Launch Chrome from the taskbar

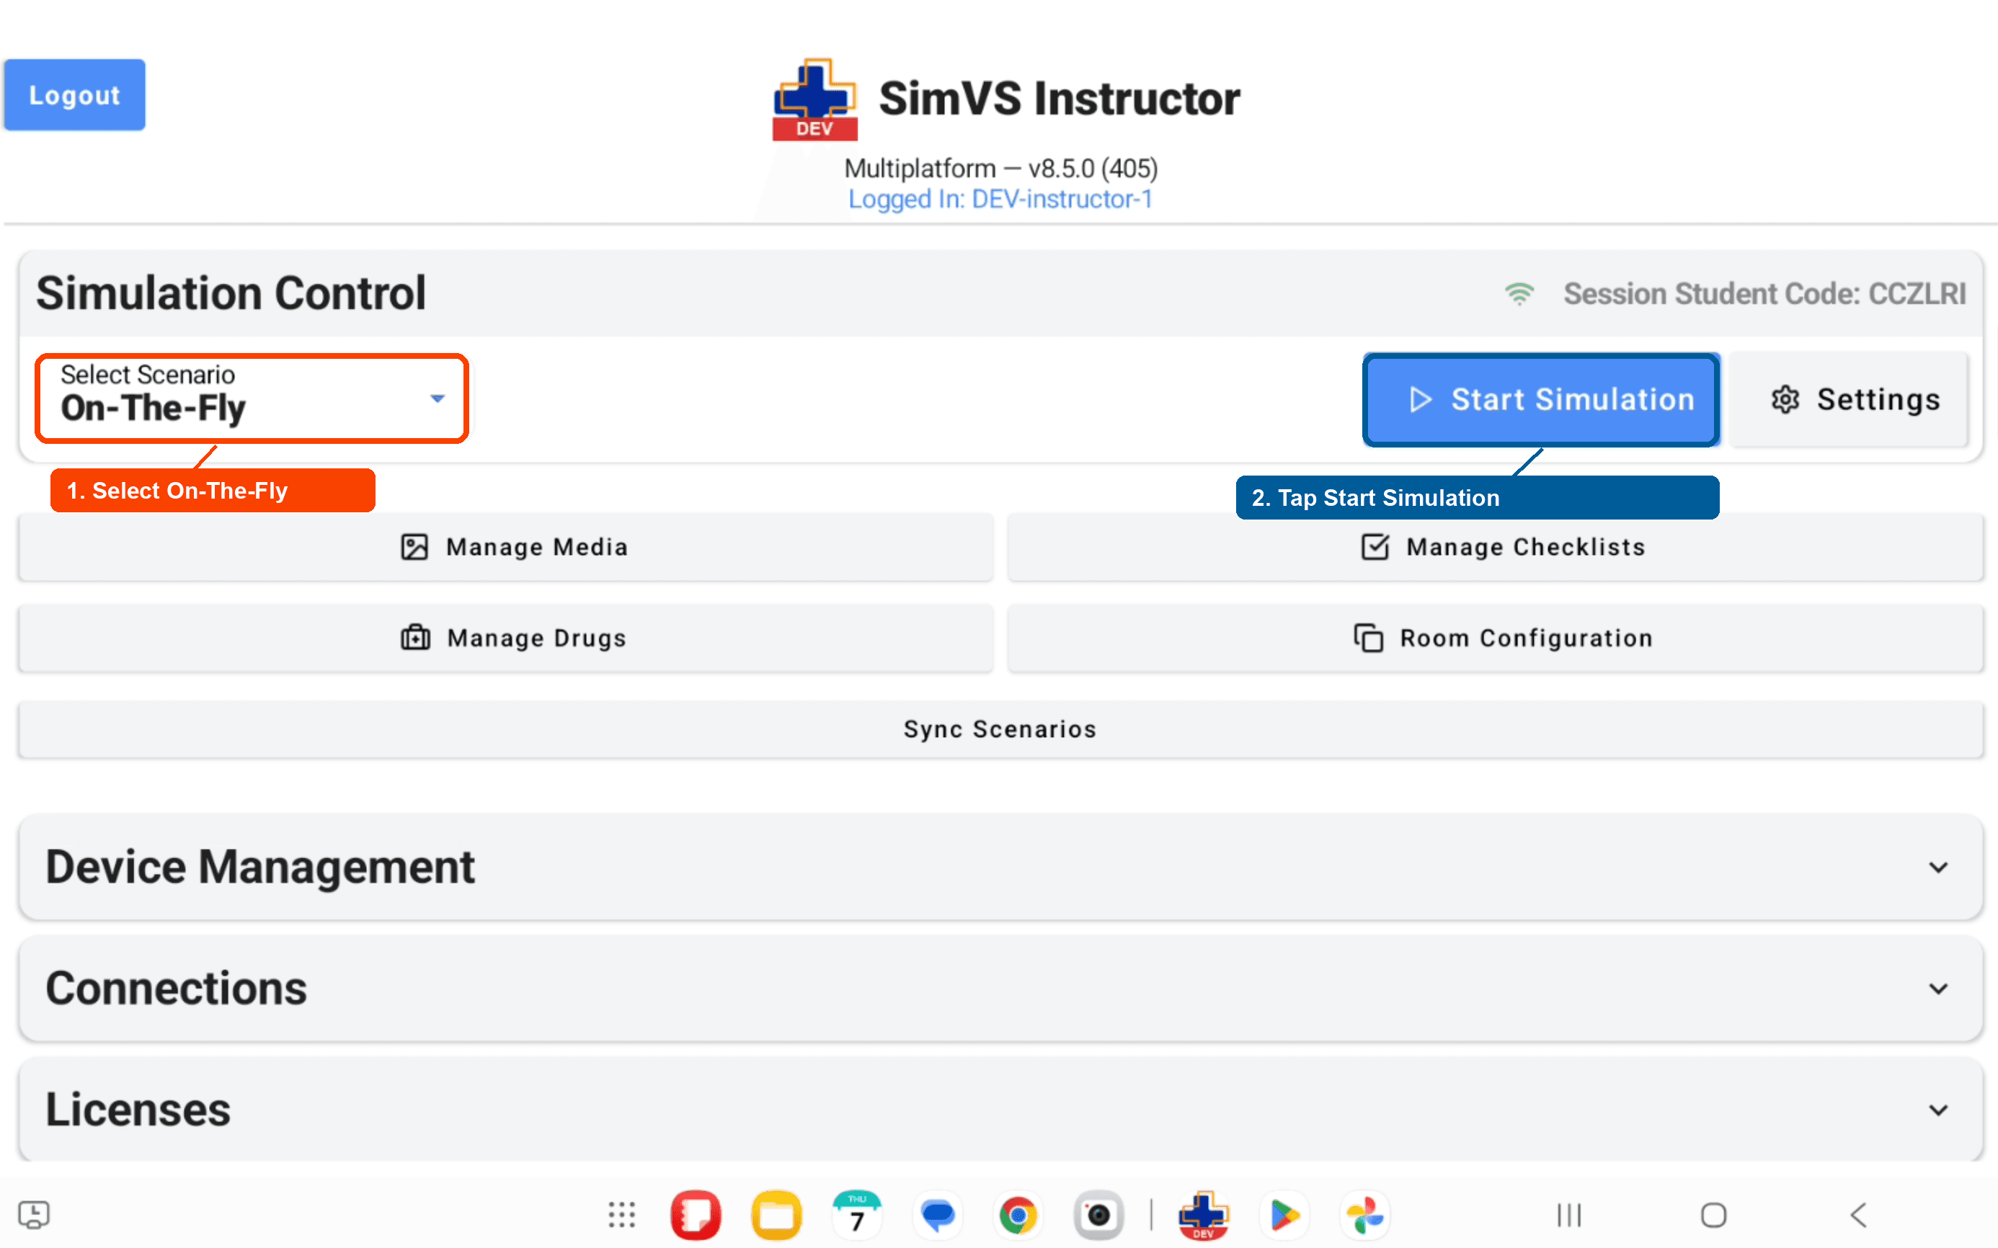[1018, 1215]
